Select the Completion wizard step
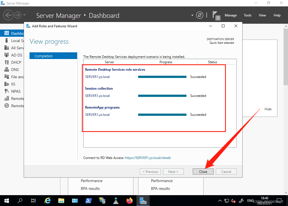Viewport: 288px width, 206px height. 53,56
